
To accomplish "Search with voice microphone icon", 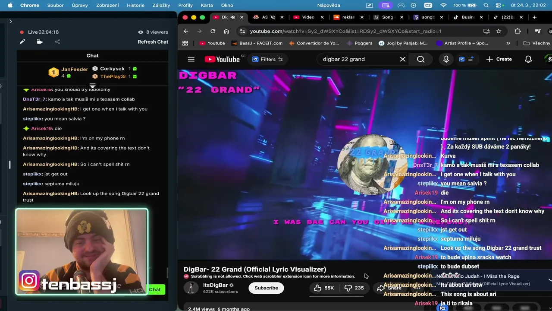I will 446,59.
